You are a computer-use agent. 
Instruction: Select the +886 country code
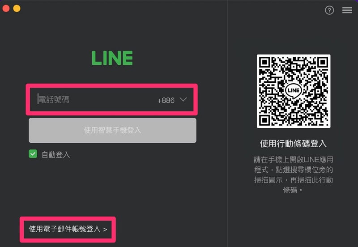[x=166, y=100]
